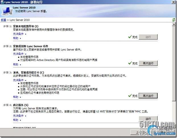
Task: Click text 本地管理员权限 under step 2
Action: tap(29, 57)
